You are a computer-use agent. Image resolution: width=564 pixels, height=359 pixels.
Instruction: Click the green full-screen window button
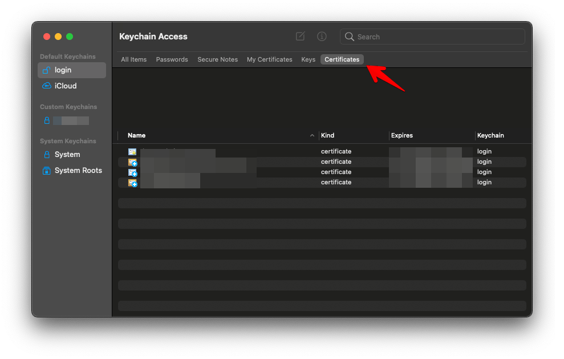tap(70, 37)
